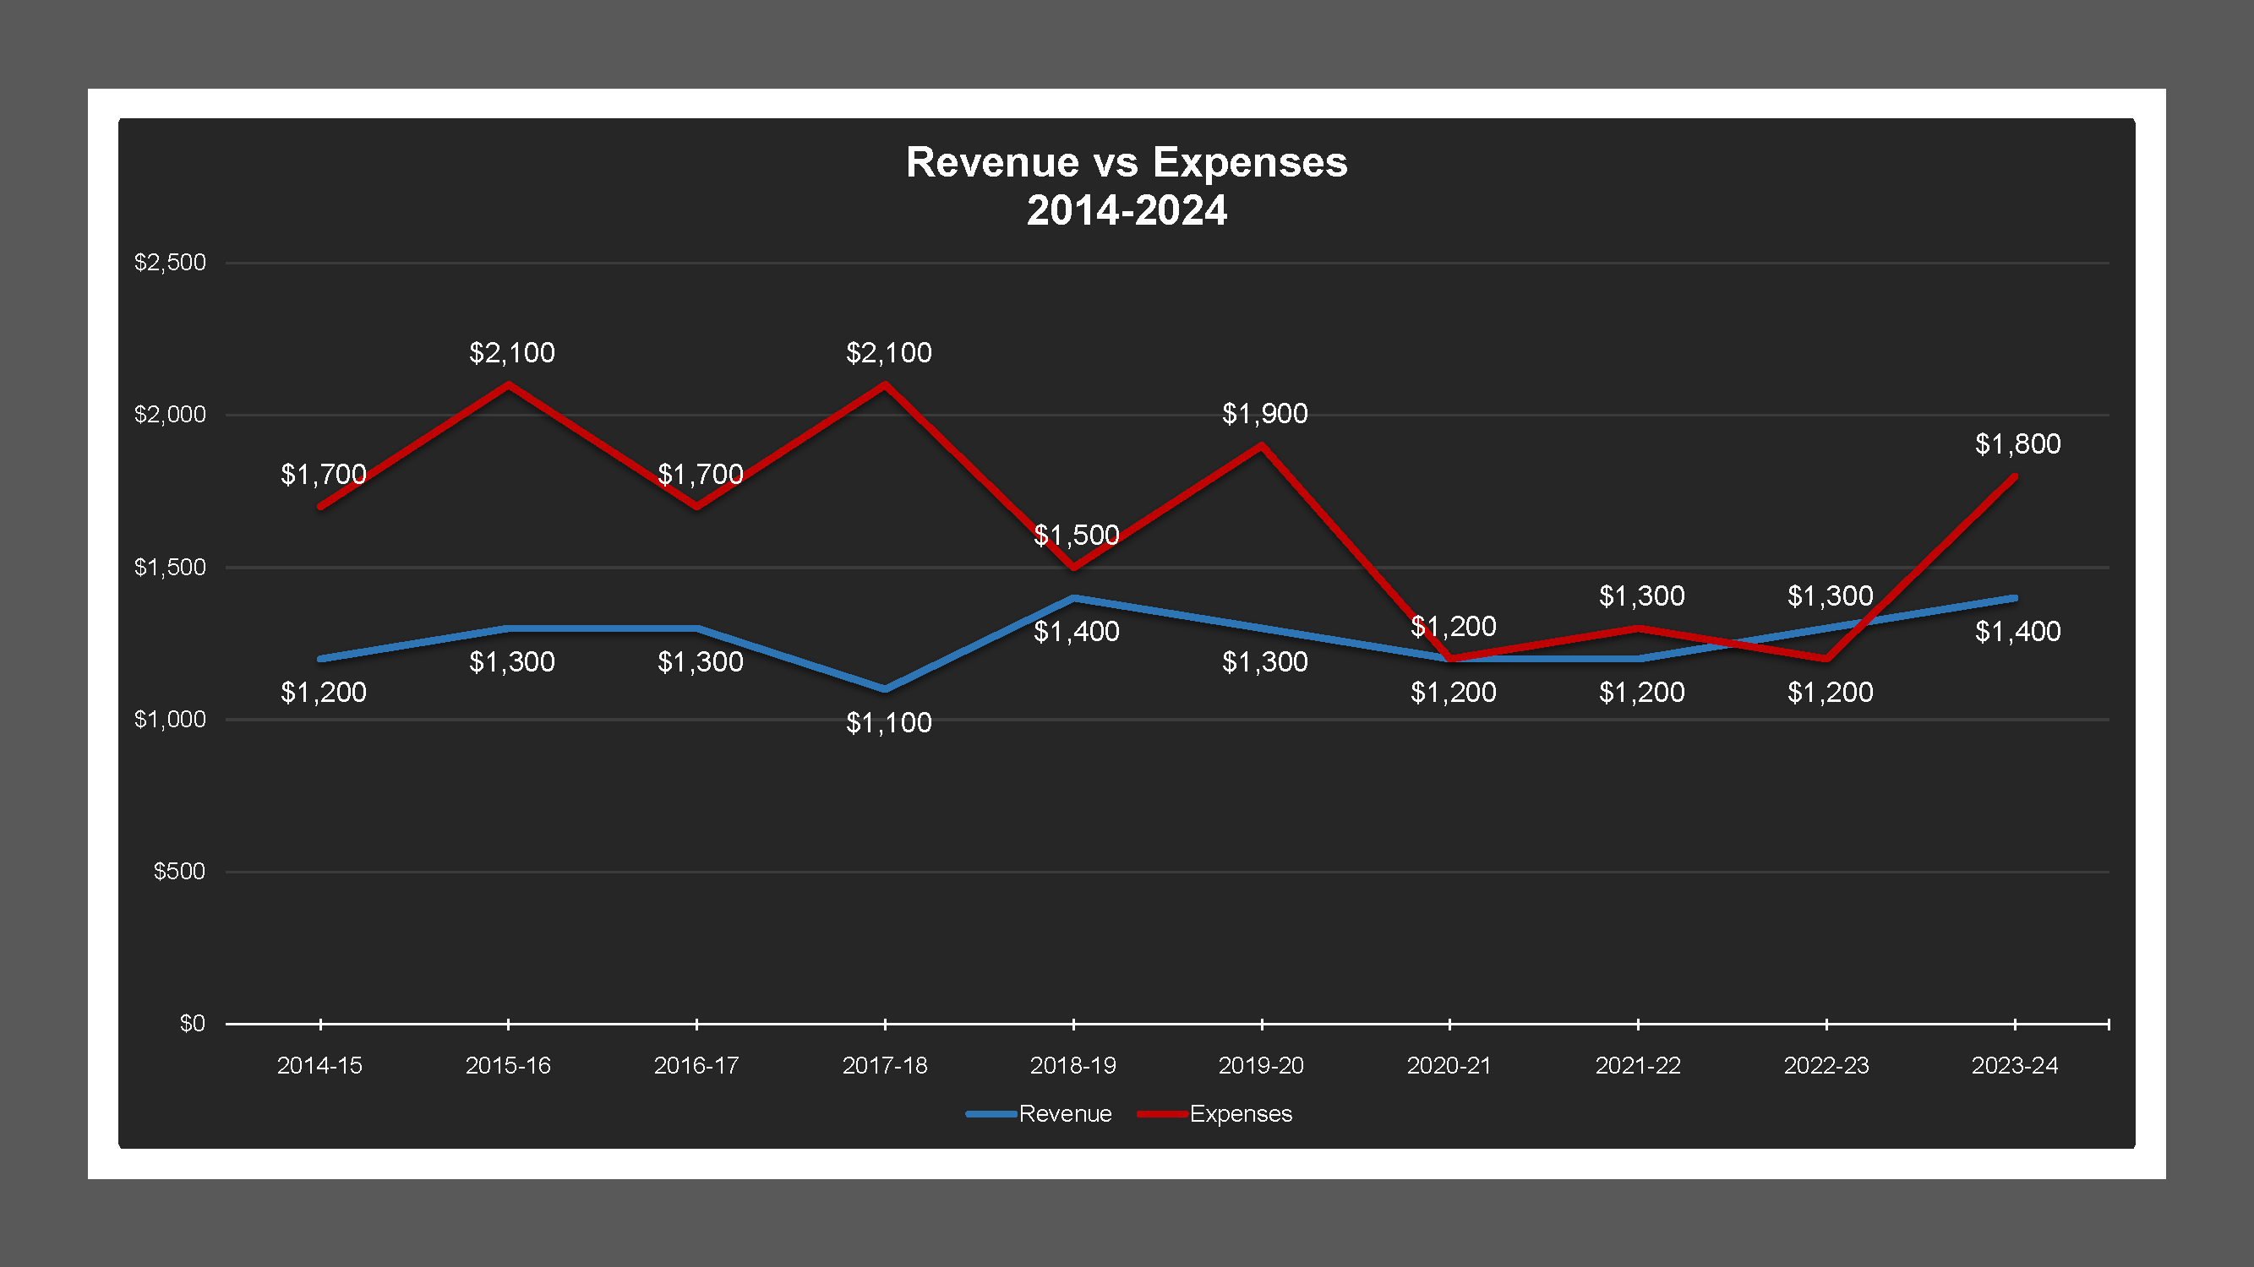Click the $2,500 y-axis label
The height and width of the screenshot is (1267, 2254).
pyautogui.click(x=170, y=263)
